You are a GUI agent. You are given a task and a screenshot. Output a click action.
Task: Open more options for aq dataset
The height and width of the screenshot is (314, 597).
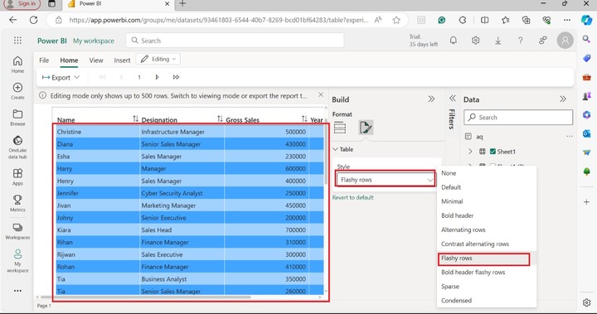point(569,136)
